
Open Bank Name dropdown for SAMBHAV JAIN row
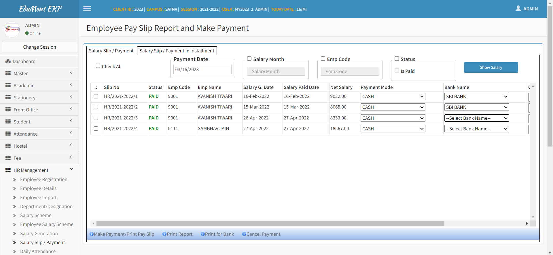click(476, 129)
